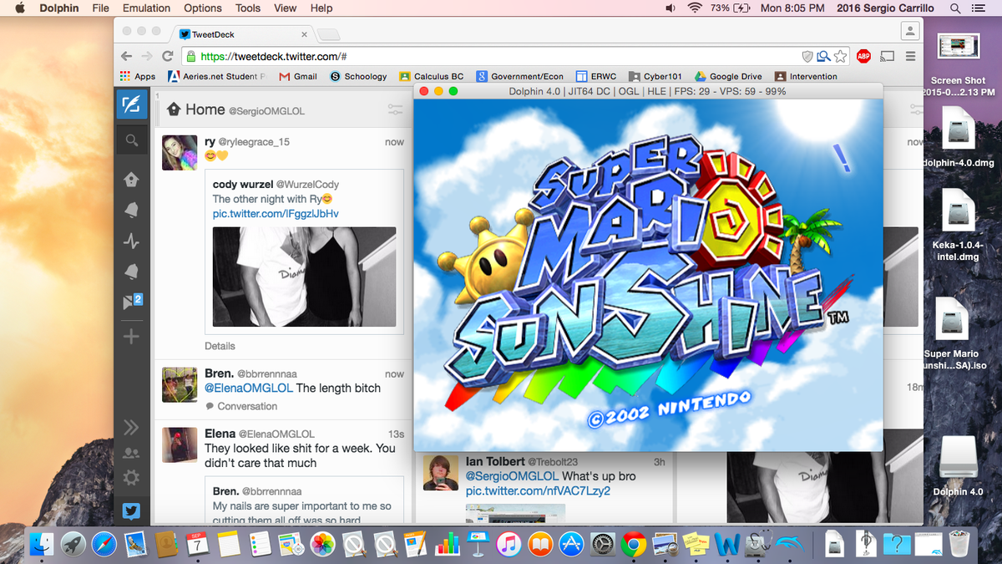Open the Messages icon with badge 2
The image size is (1002, 564).
(133, 302)
